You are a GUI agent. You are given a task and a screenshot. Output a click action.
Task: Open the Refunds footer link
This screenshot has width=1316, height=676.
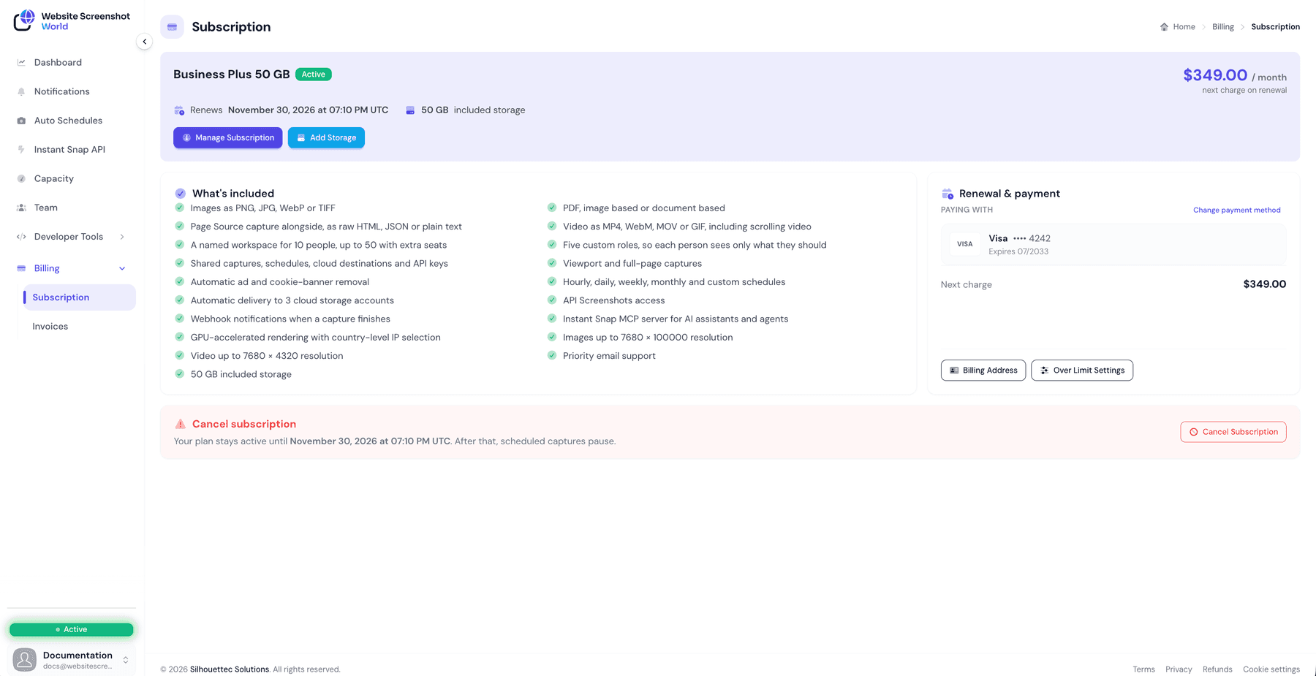[x=1217, y=669]
